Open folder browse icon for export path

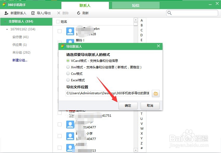click(x=155, y=93)
